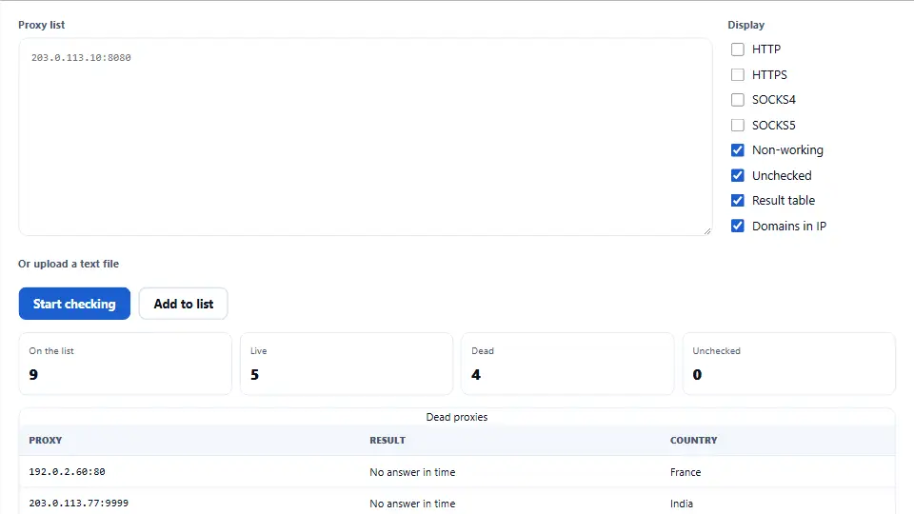The image size is (914, 514).
Task: Select the Dead proxies counter card
Action: tap(567, 364)
